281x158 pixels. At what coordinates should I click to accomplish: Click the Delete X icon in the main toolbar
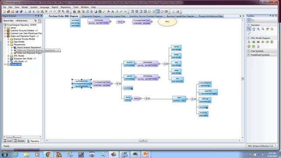46,11
